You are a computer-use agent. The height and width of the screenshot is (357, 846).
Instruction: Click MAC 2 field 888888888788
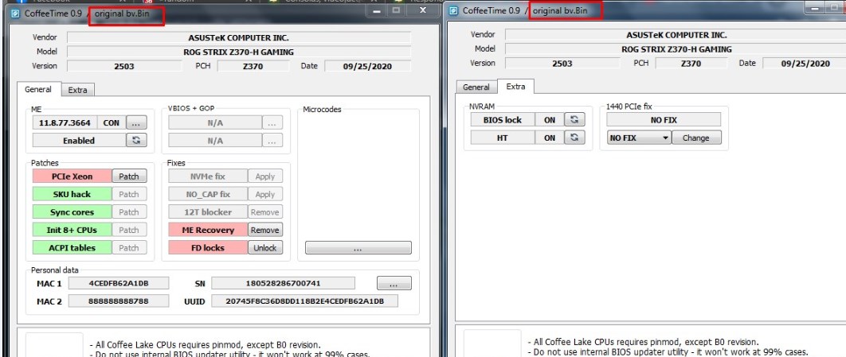pos(119,301)
